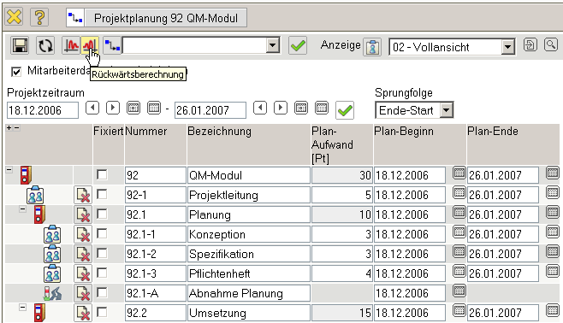This screenshot has width=563, height=323.
Task: Click the Projektzeitraum start date field
Action: (43, 110)
